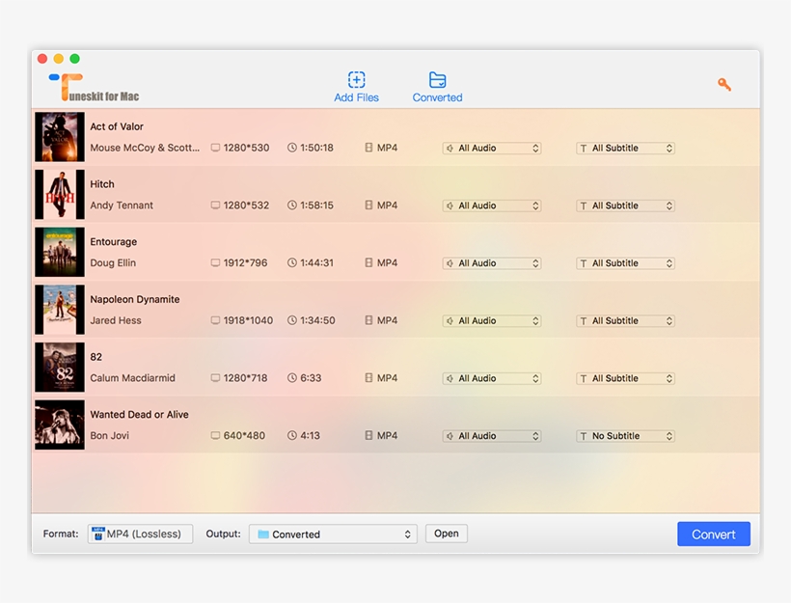
Task: Open All Subtitle dropdown for Hitch
Action: click(625, 206)
